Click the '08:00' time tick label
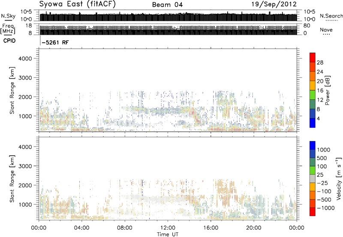The width and height of the screenshot is (343, 237). (125, 228)
